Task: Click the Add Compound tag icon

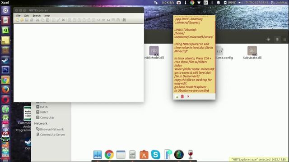Action: pos(118,20)
